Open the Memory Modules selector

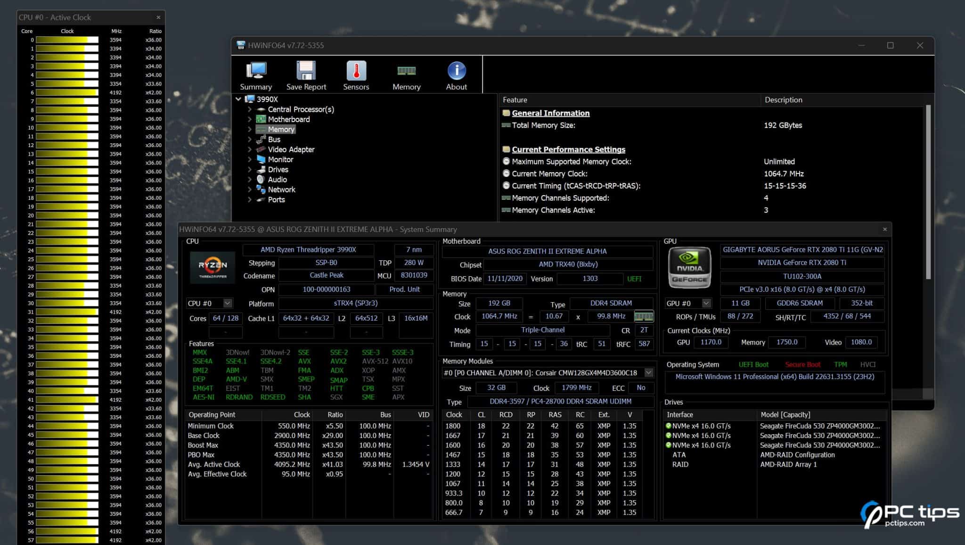(649, 372)
